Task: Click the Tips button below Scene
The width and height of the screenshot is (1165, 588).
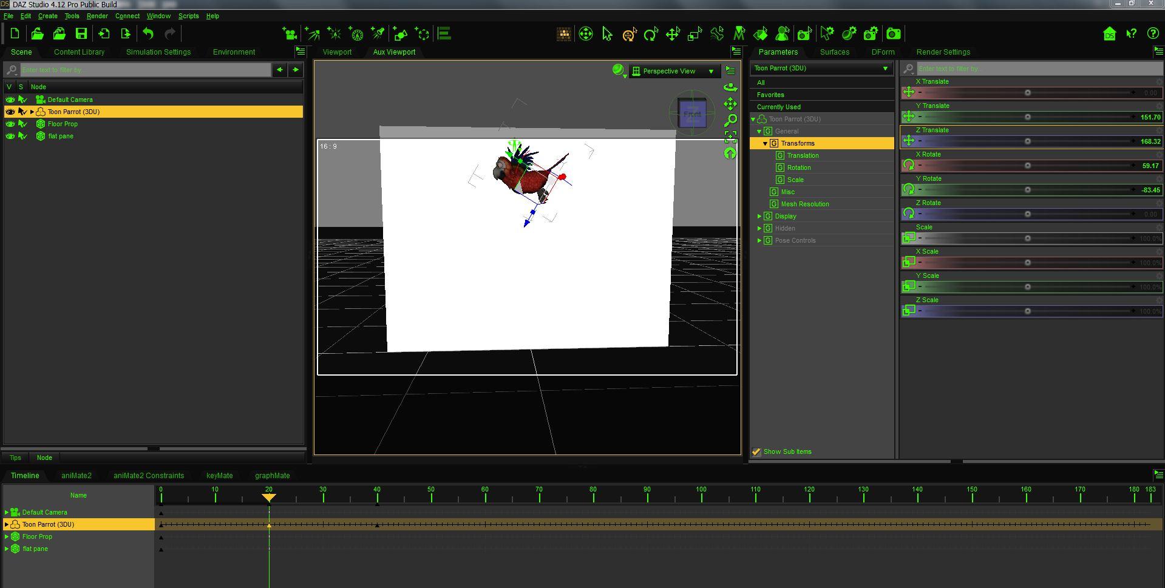Action: coord(15,458)
